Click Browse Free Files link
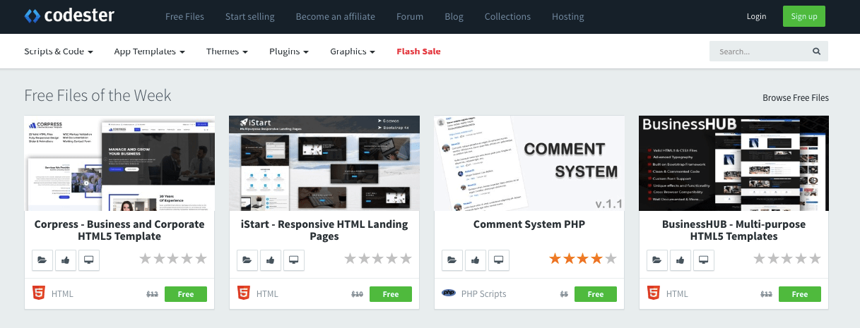This screenshot has height=328, width=860. pyautogui.click(x=796, y=98)
